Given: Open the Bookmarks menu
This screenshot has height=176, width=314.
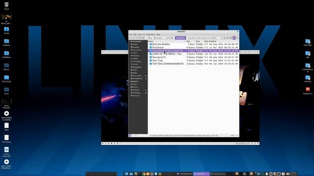Looking at the screenshot, I should (x=151, y=35).
